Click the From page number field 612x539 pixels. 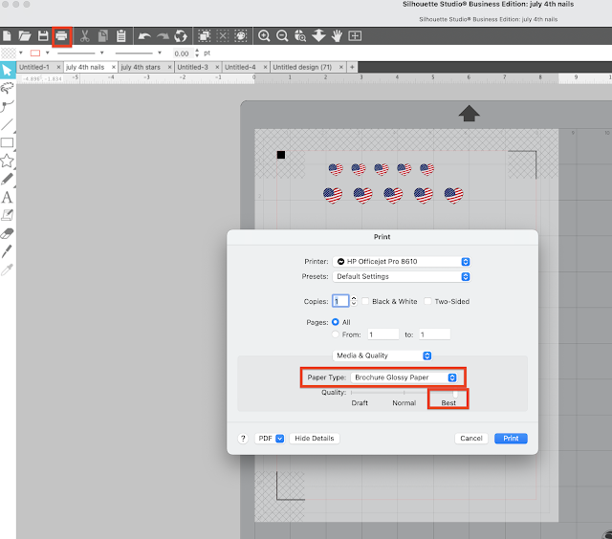point(383,334)
